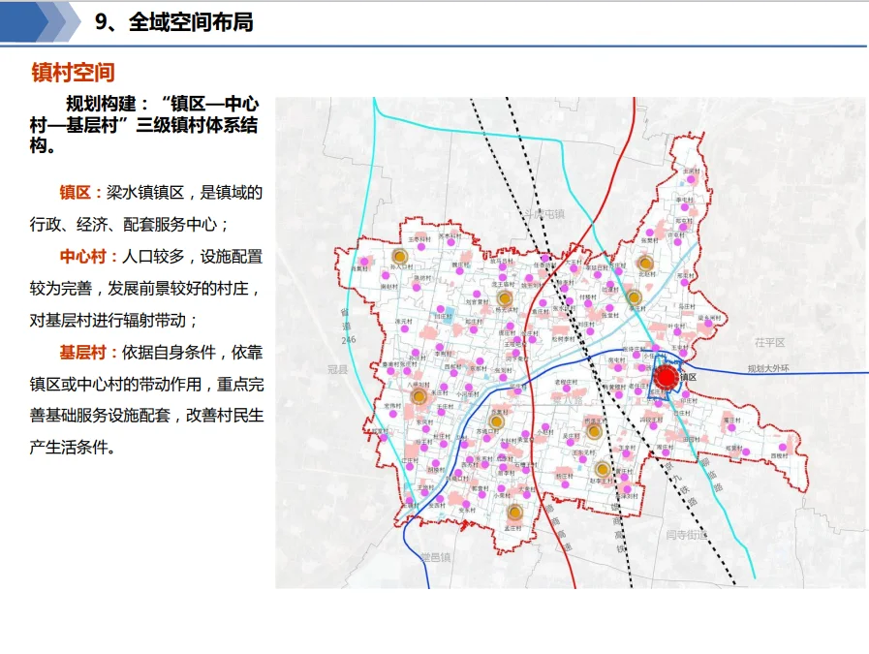
Task: Click the orange center-village marker at 八甲刘村
Action: tap(419, 396)
